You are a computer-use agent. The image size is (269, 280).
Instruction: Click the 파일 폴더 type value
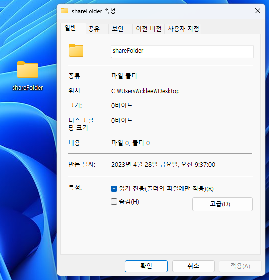(124, 76)
